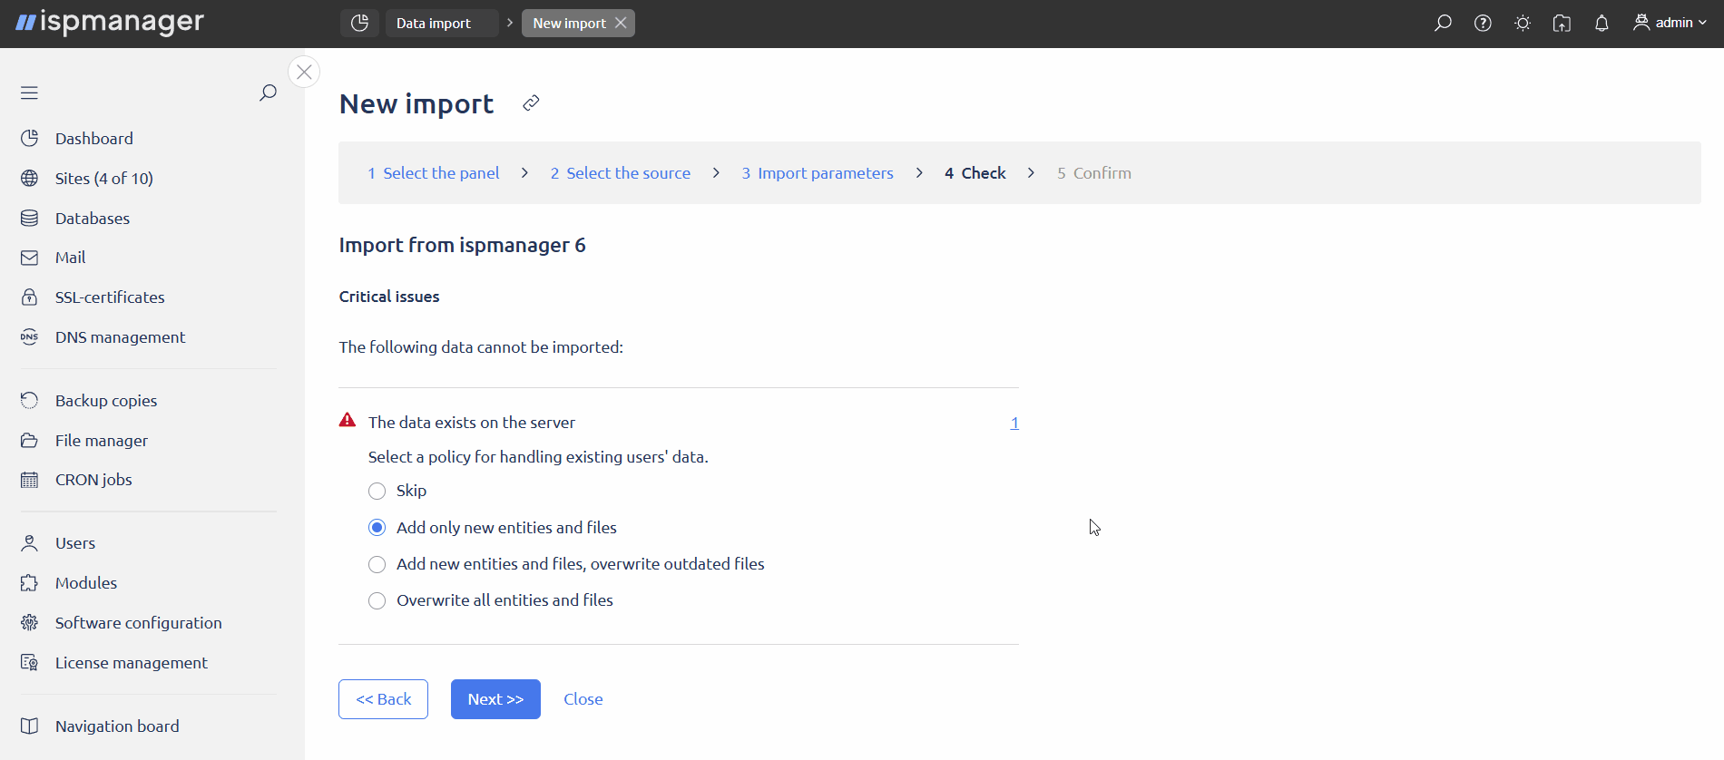This screenshot has width=1724, height=760.
Task: Click the red warning triangle icon
Action: 348,420
